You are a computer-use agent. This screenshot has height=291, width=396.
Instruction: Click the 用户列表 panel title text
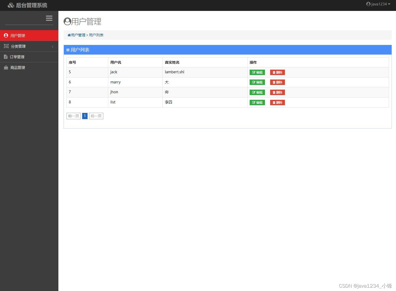[80, 50]
